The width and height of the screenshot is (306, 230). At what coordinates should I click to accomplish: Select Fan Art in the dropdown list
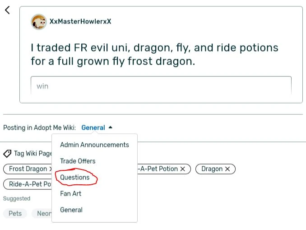(70, 193)
